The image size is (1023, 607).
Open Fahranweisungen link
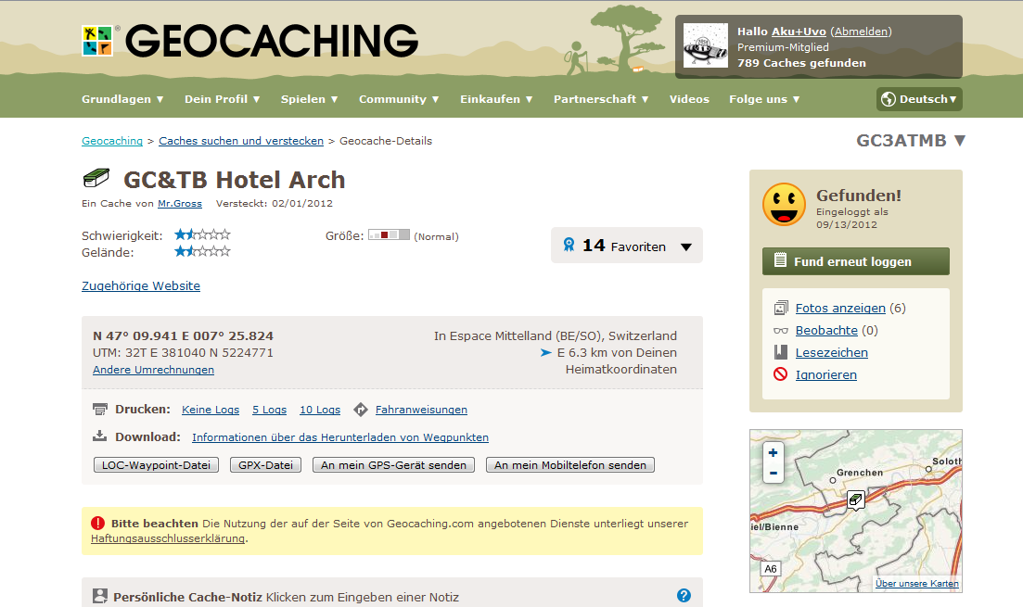pos(421,410)
